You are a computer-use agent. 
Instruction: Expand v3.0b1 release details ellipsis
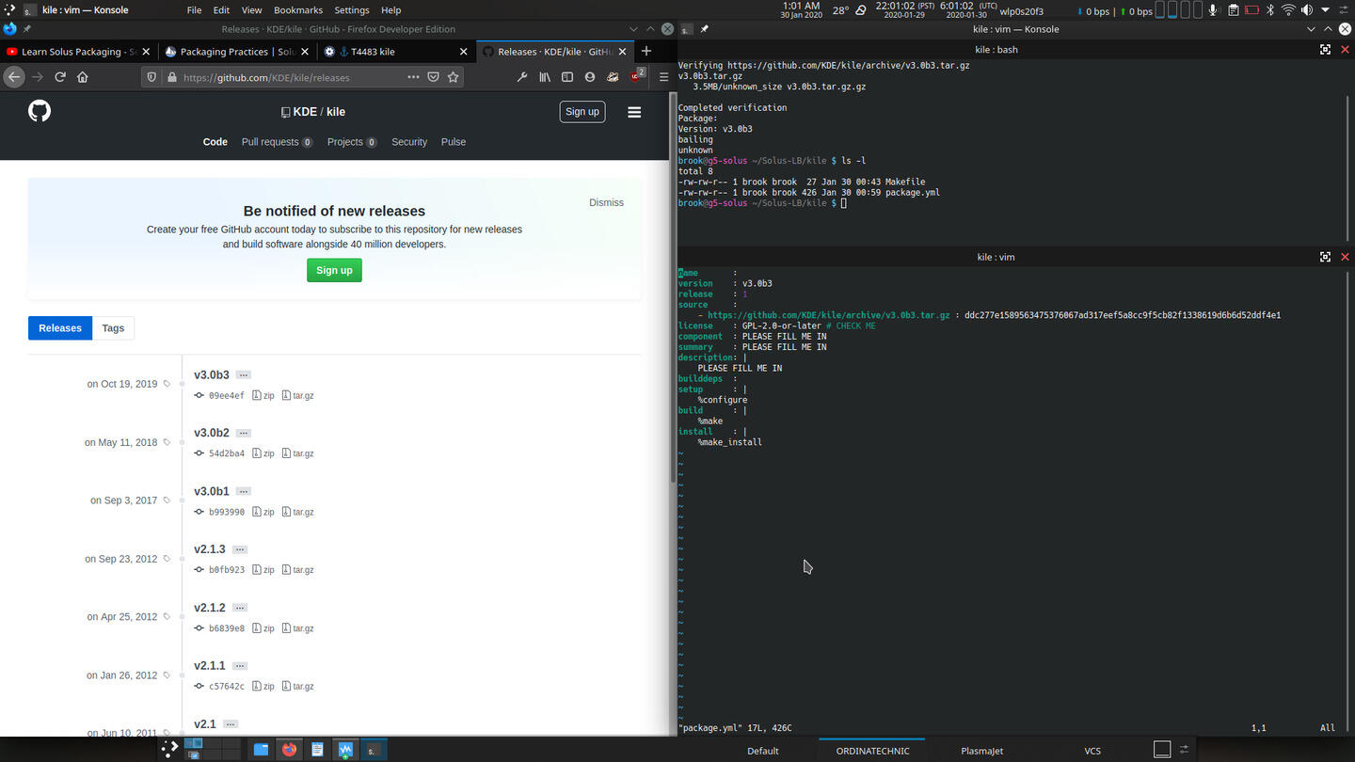click(244, 492)
